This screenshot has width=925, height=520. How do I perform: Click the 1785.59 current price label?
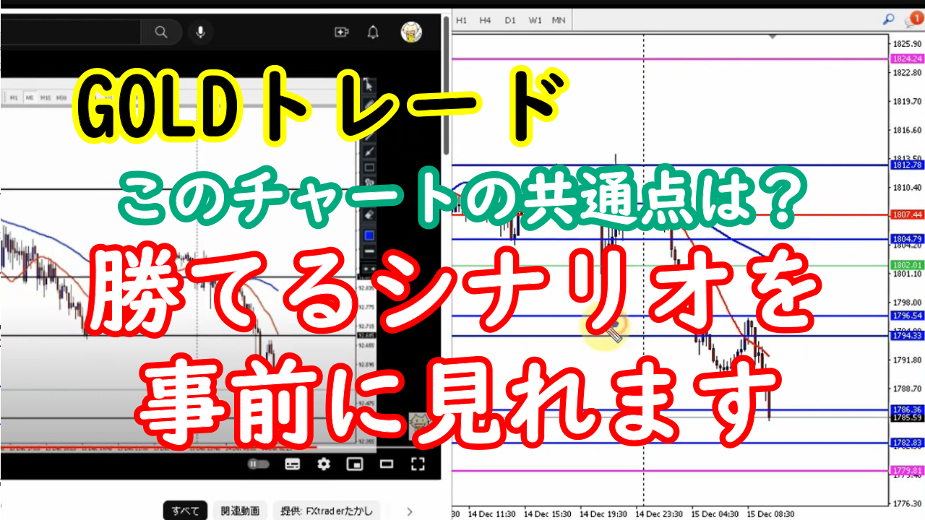[x=907, y=417]
